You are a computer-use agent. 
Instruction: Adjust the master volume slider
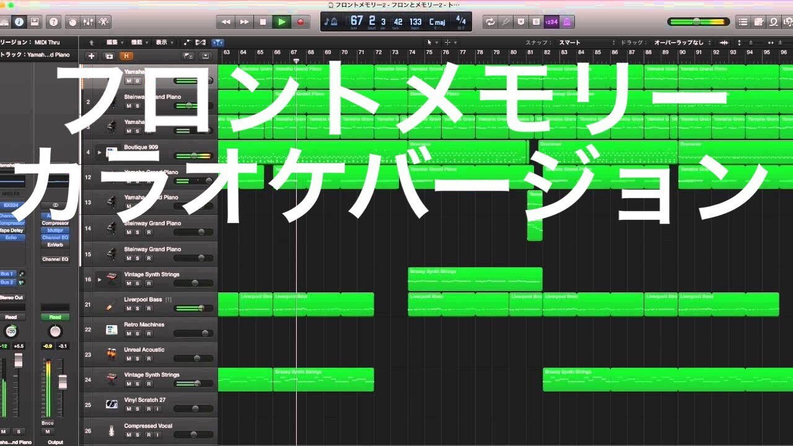pos(699,22)
